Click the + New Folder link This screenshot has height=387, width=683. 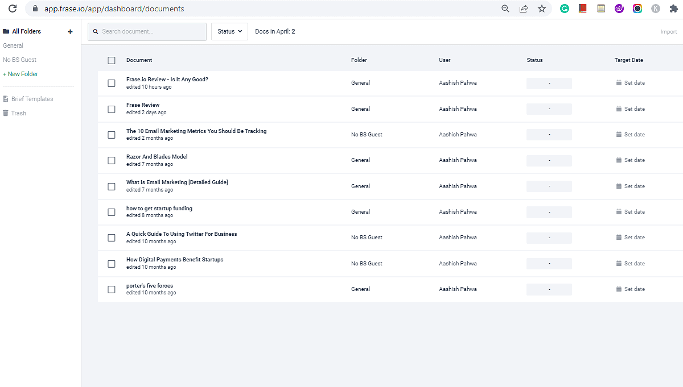(x=20, y=74)
